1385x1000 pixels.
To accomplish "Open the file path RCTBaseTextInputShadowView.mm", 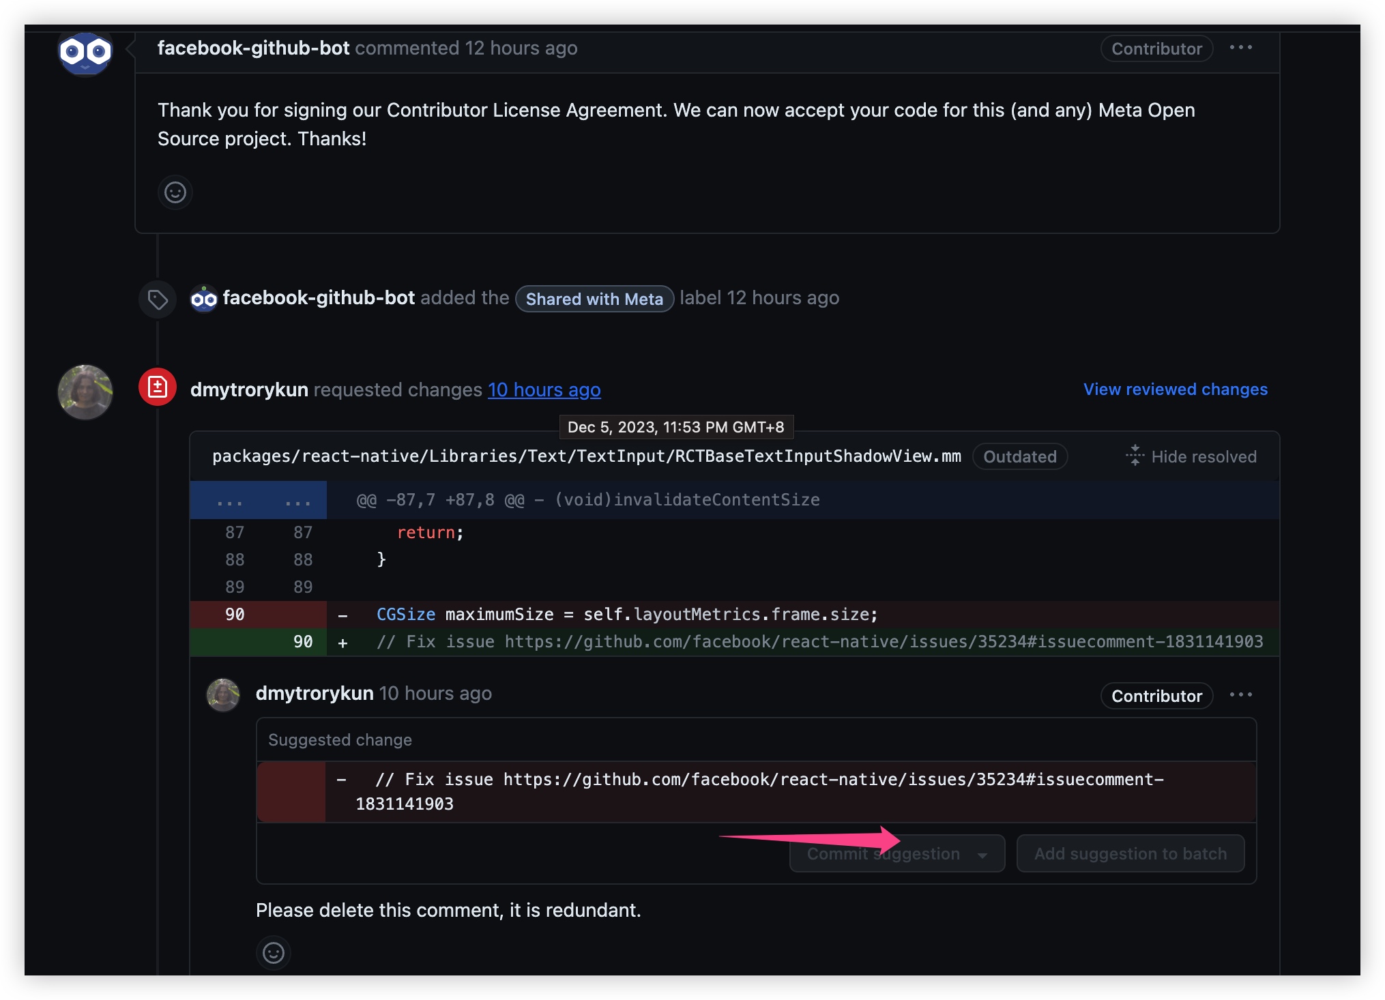I will 585,456.
